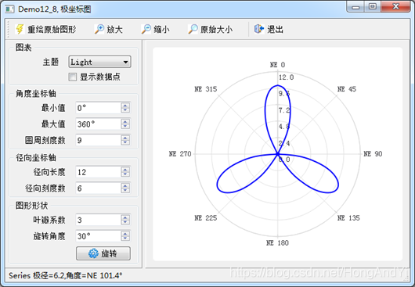Maximize the Demo12_8 window

(373, 6)
